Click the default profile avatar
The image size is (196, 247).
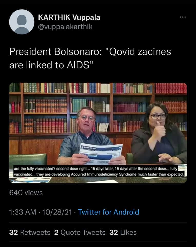(x=22, y=22)
